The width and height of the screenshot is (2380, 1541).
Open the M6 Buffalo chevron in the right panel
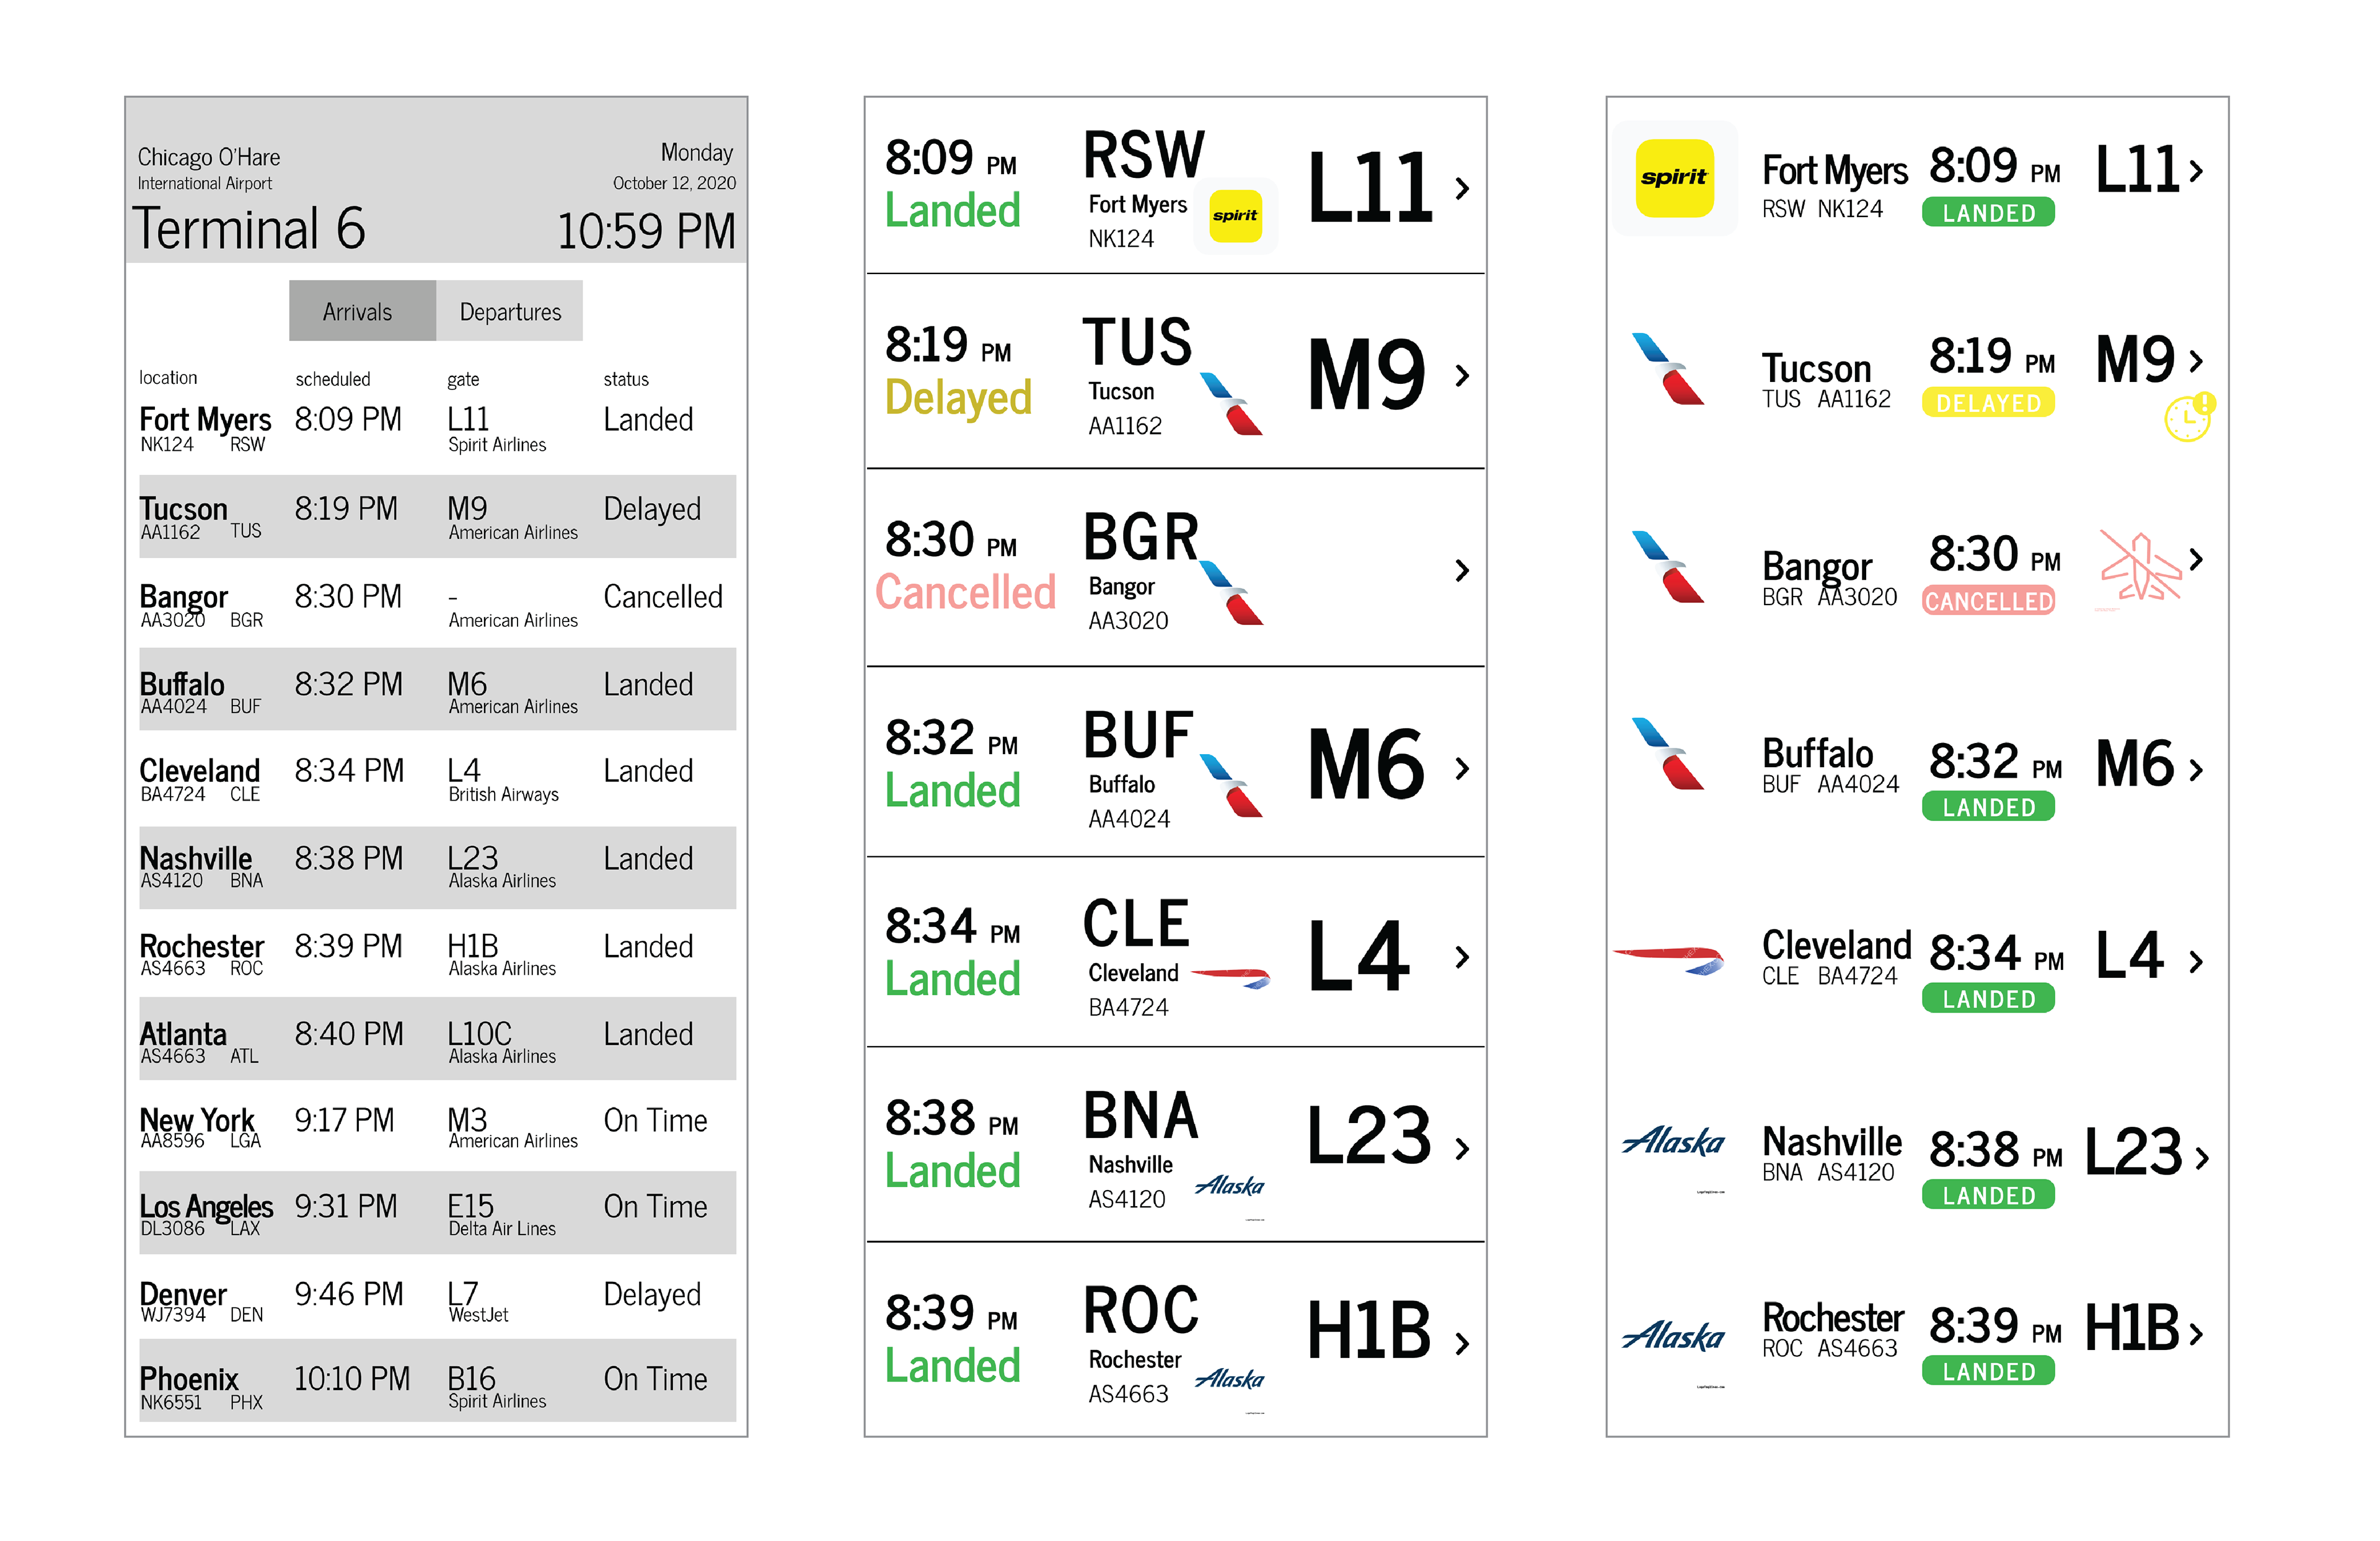pos(2196,770)
